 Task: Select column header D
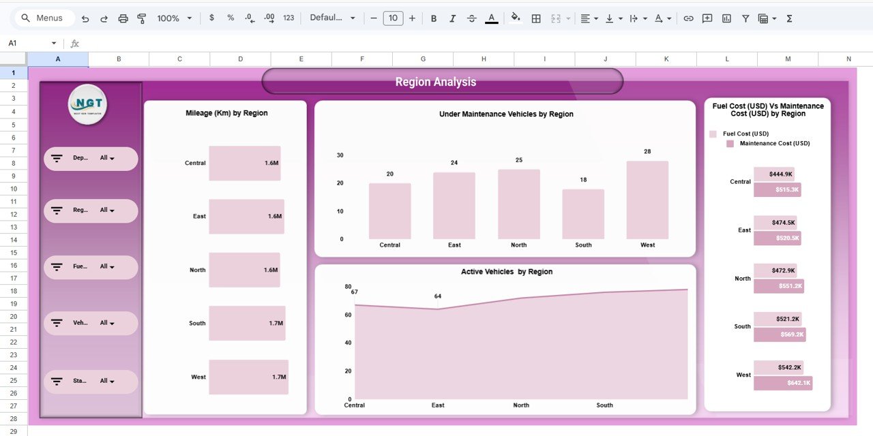point(240,59)
